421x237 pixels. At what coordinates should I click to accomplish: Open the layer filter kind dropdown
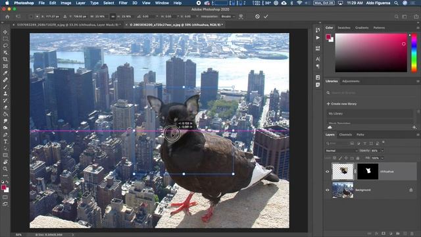coord(337,144)
